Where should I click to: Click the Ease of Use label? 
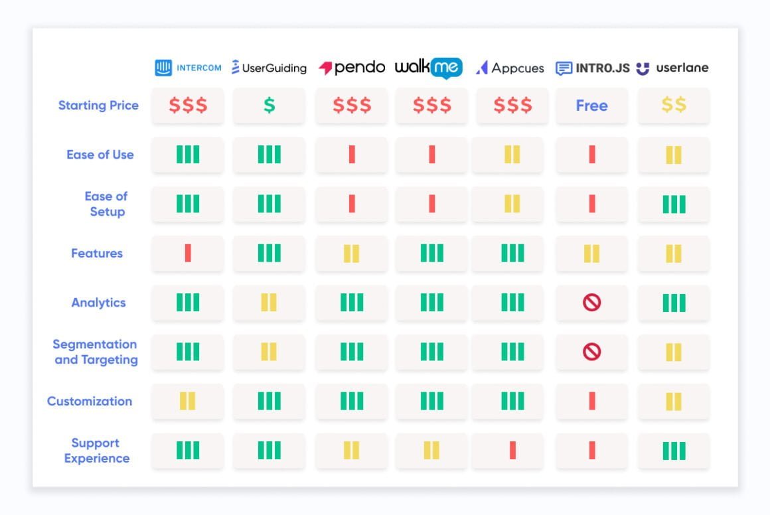(x=100, y=155)
